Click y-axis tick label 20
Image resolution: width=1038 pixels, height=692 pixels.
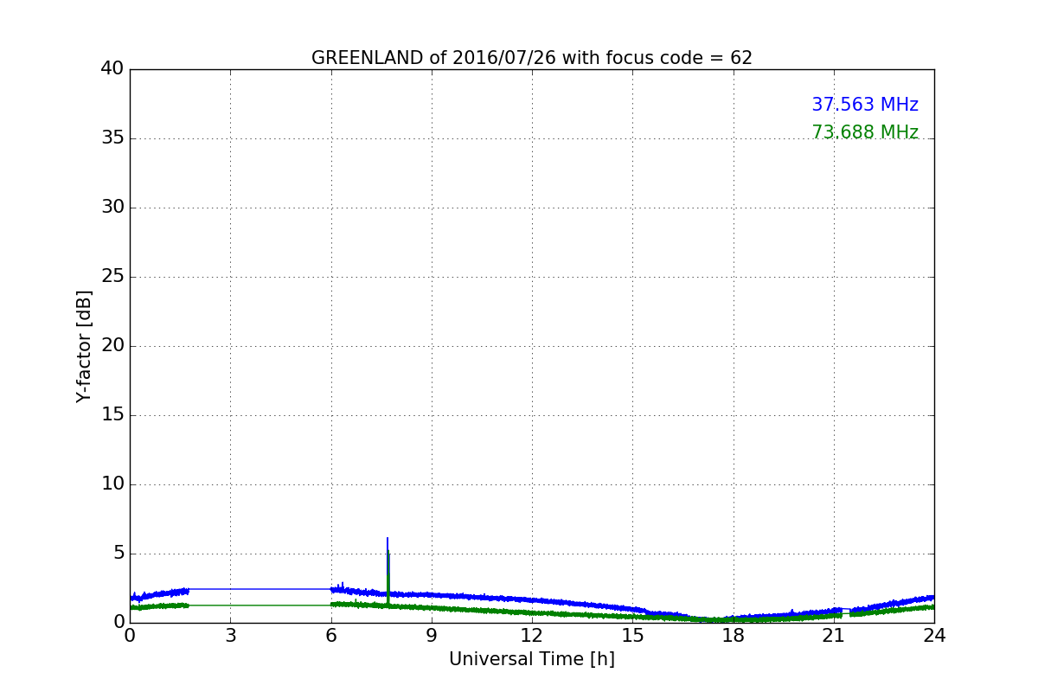pos(112,346)
